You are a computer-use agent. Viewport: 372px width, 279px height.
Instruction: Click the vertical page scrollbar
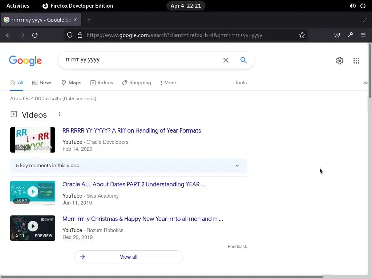tap(369, 70)
